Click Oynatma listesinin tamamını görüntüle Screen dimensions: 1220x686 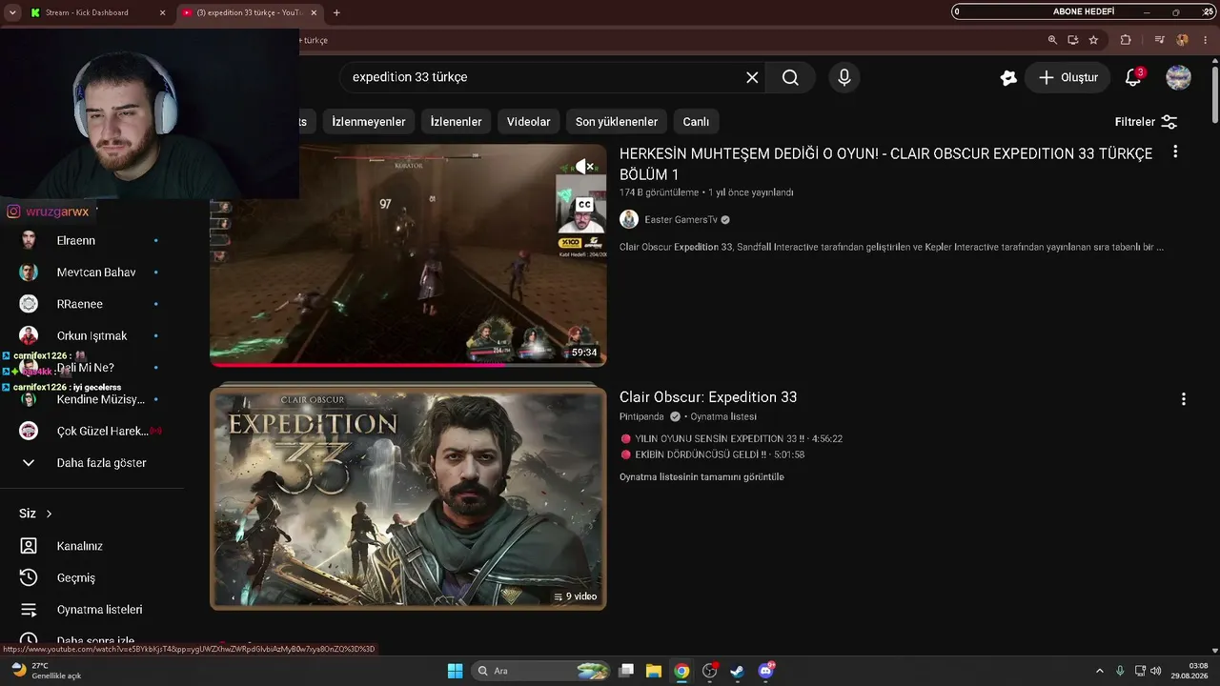click(x=701, y=476)
